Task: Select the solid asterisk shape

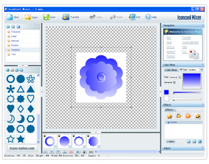Action: 10,89
